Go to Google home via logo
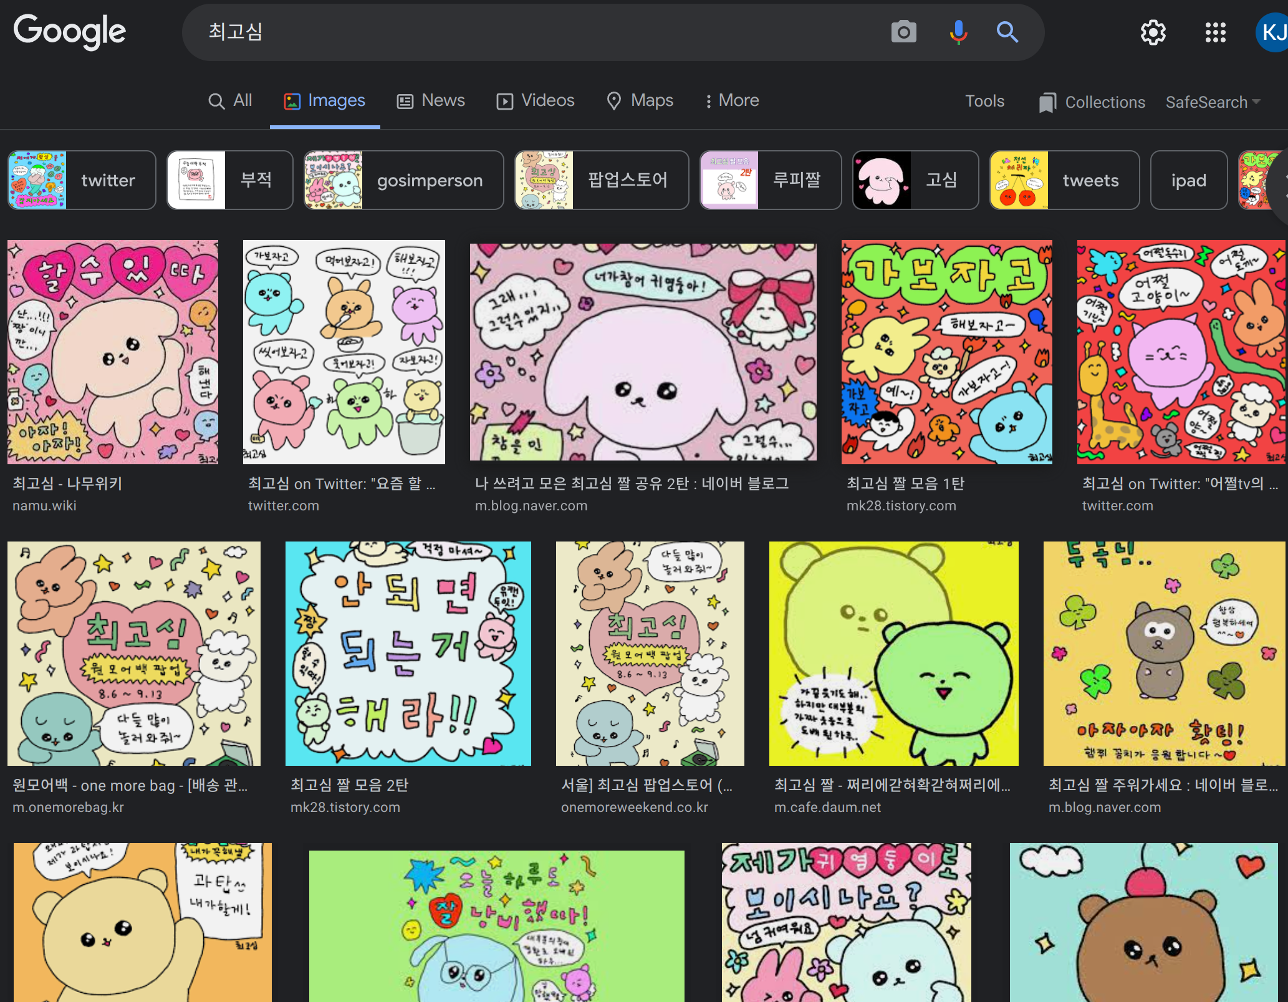Image resolution: width=1288 pixels, height=1002 pixels. click(70, 31)
